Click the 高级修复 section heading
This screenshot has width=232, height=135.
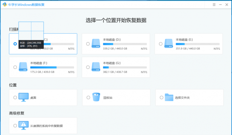tap(16, 113)
